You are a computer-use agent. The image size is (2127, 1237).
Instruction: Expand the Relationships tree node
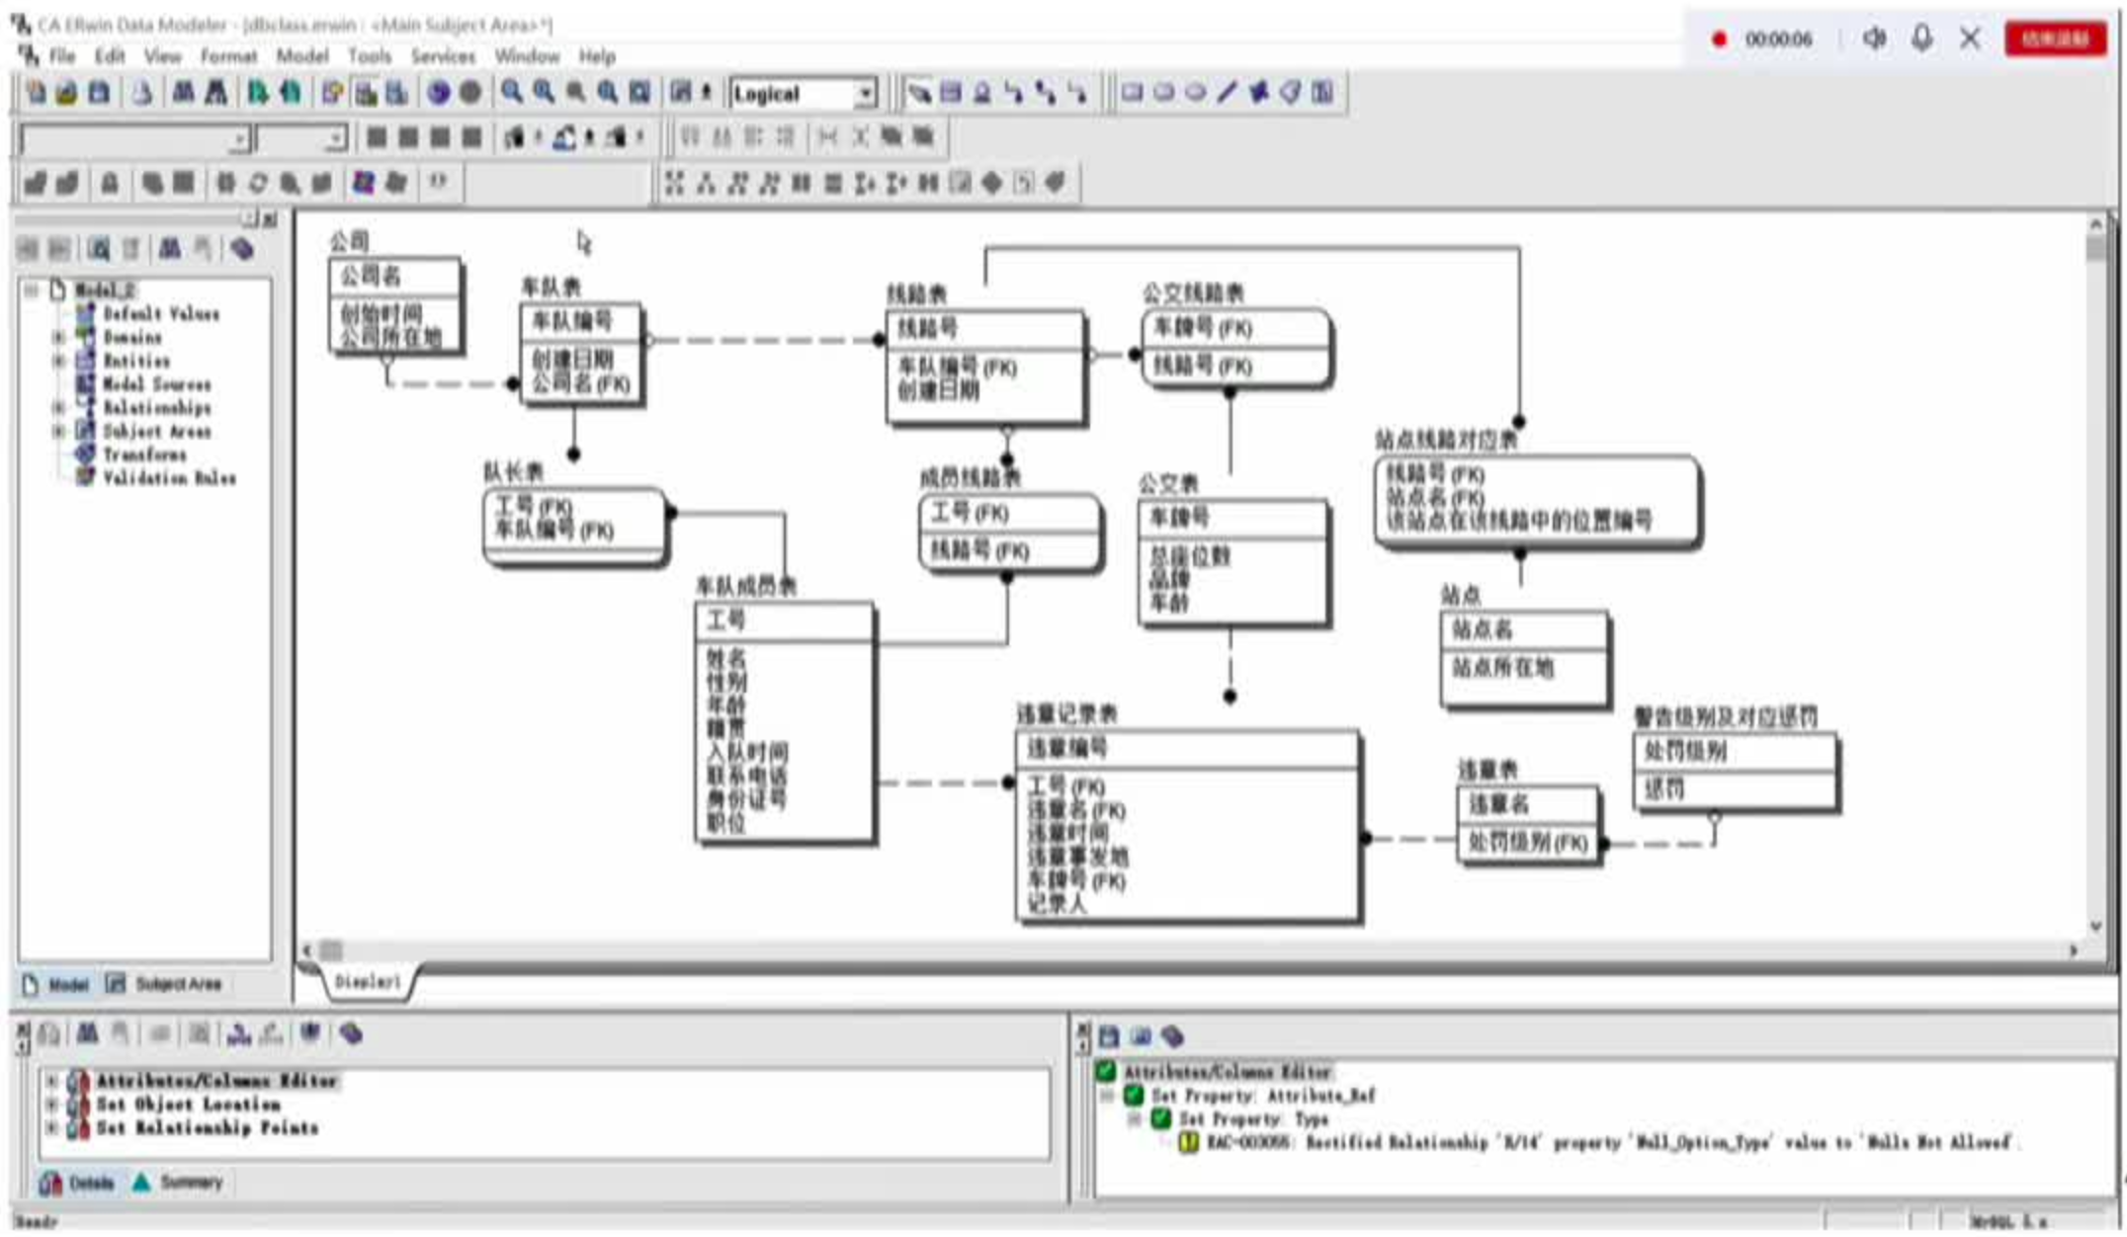(58, 407)
